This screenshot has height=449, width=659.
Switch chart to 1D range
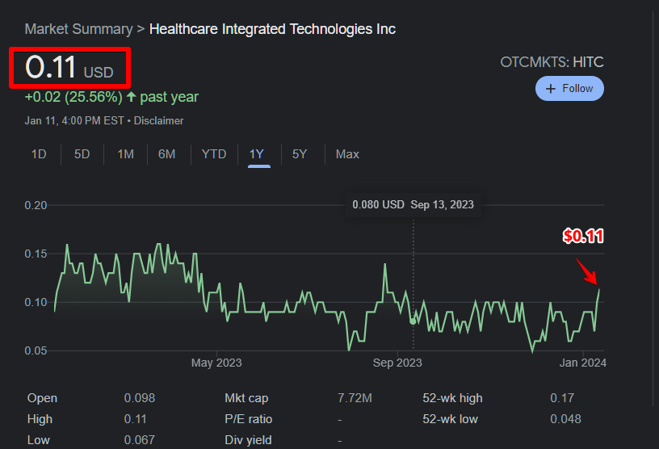click(39, 154)
